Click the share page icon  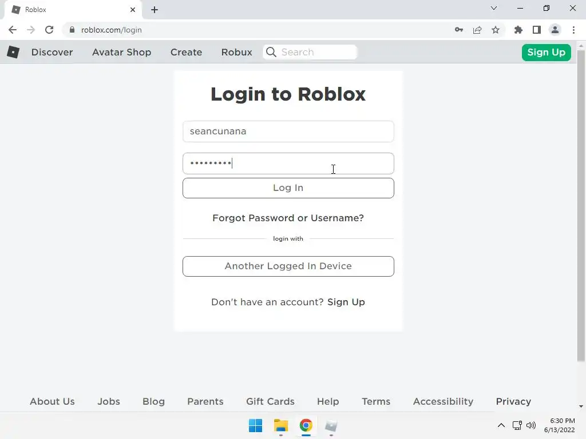(x=477, y=30)
